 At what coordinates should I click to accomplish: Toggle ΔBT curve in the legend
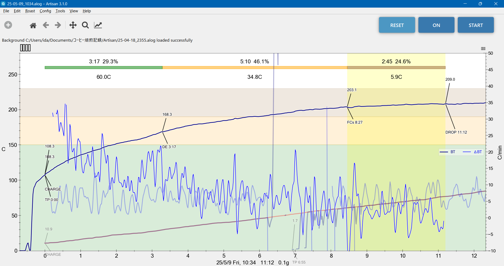click(472, 152)
